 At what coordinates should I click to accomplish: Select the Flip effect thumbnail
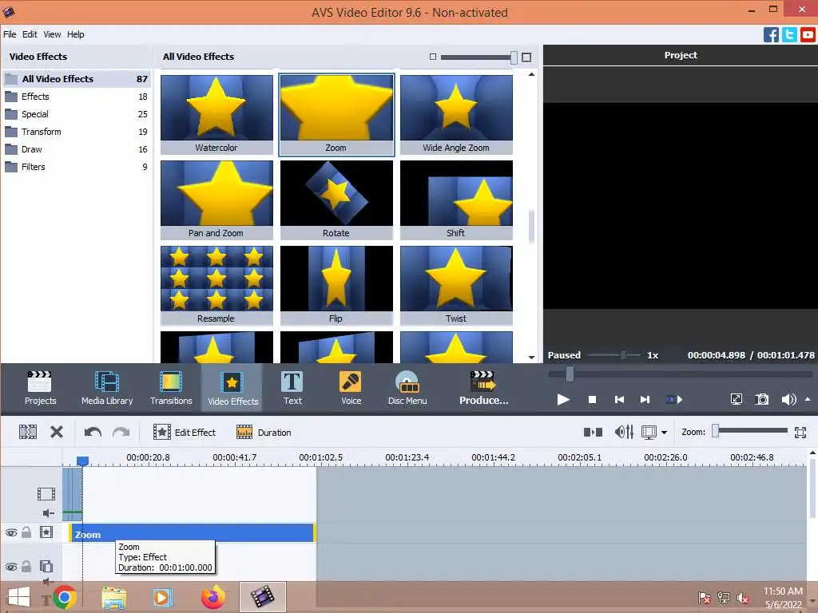tap(336, 285)
